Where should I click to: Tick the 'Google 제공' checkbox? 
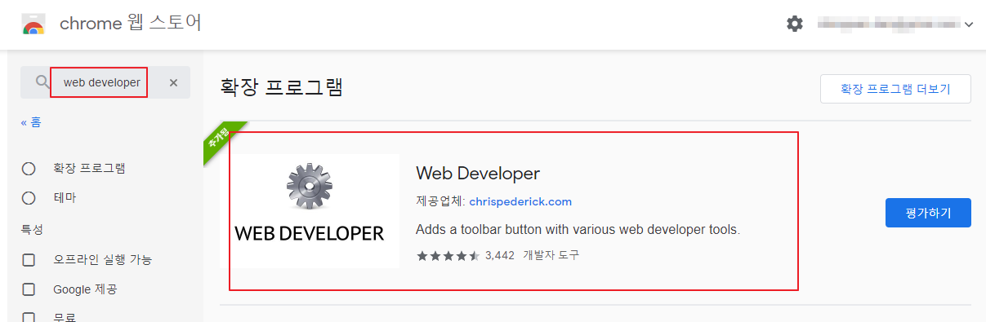(x=29, y=289)
